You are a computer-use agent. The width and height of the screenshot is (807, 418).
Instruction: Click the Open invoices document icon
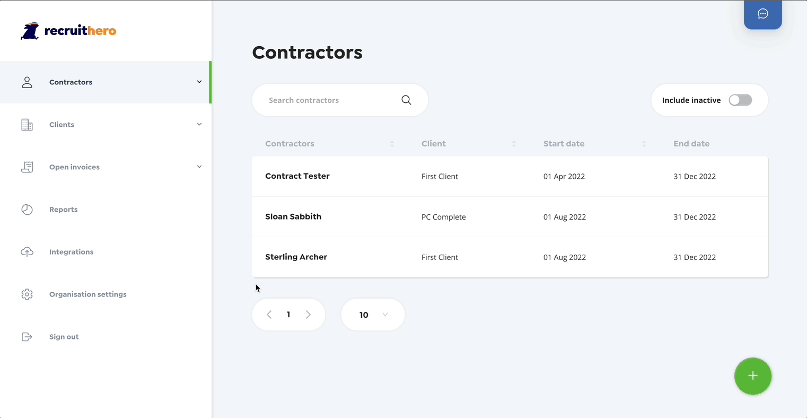click(x=27, y=167)
